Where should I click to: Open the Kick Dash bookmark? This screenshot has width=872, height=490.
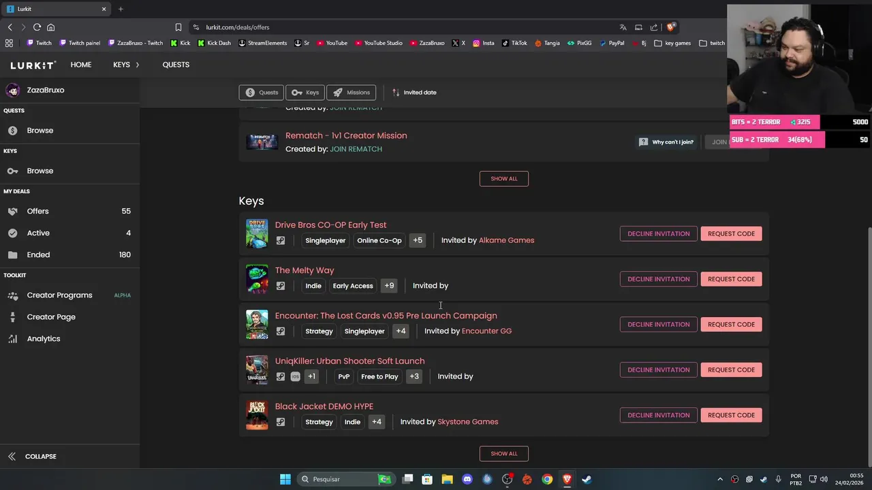[x=214, y=43]
